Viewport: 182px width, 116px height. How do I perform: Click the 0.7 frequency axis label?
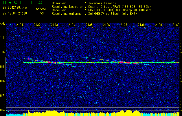pos(2,96)
